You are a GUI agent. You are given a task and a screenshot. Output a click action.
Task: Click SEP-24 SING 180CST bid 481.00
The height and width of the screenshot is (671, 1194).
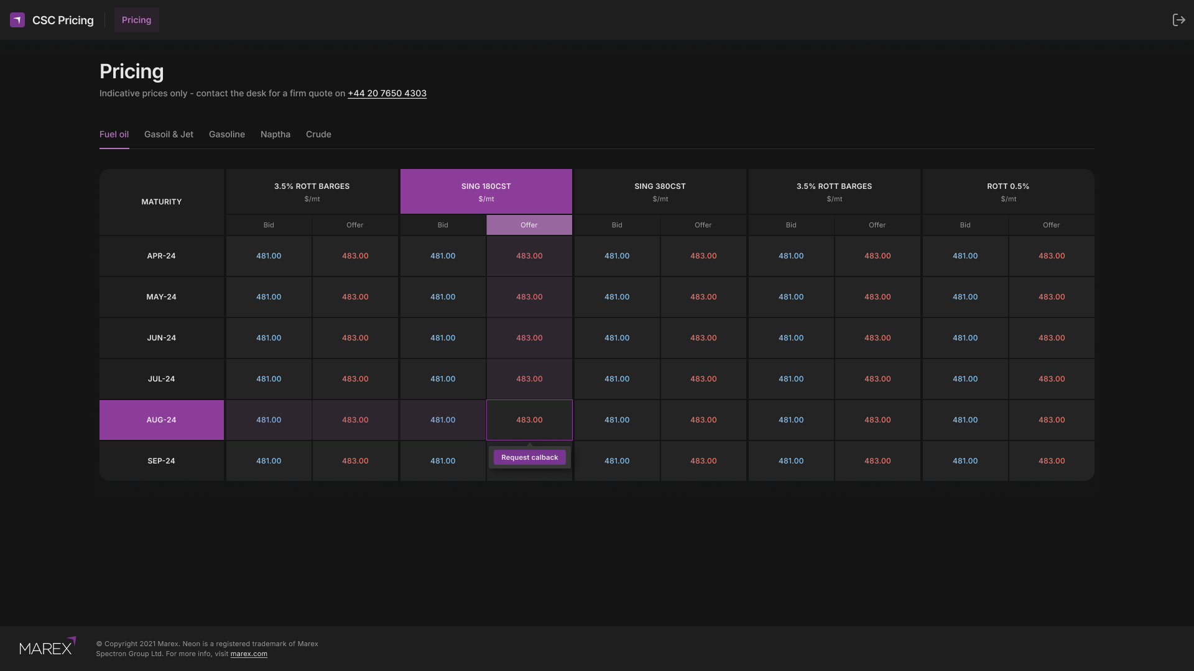tap(443, 461)
